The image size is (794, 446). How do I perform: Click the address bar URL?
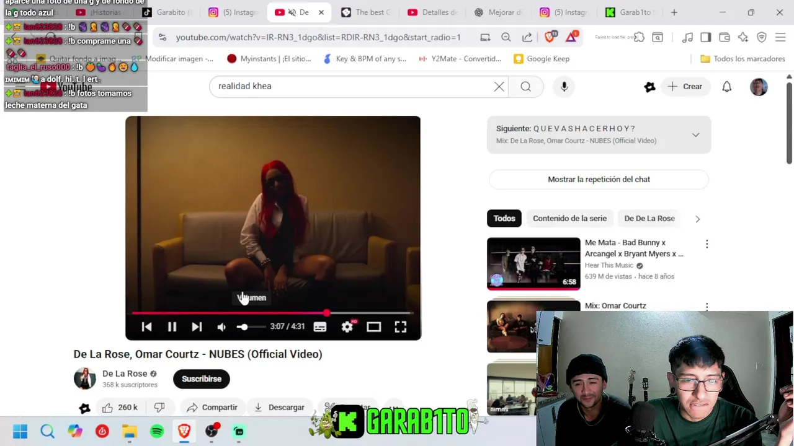click(x=318, y=37)
